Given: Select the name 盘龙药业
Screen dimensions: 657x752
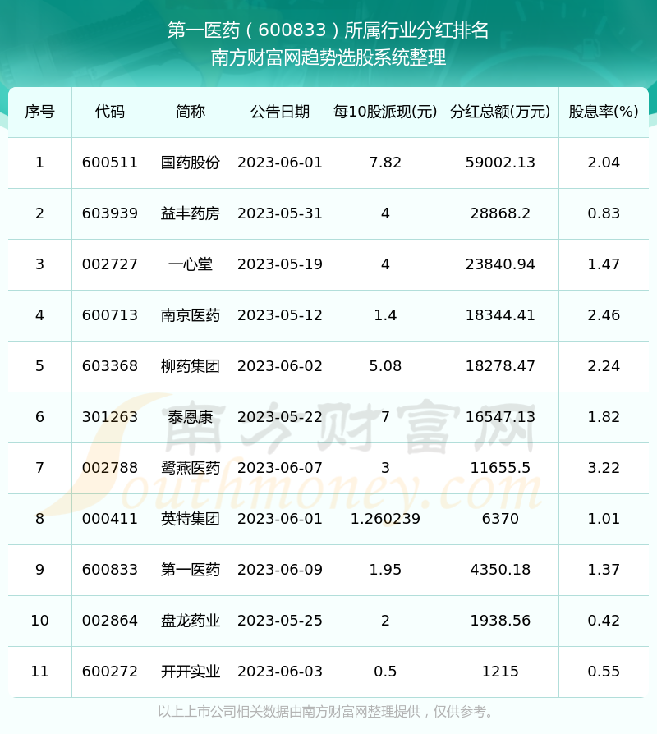Looking at the screenshot, I should coord(190,620).
